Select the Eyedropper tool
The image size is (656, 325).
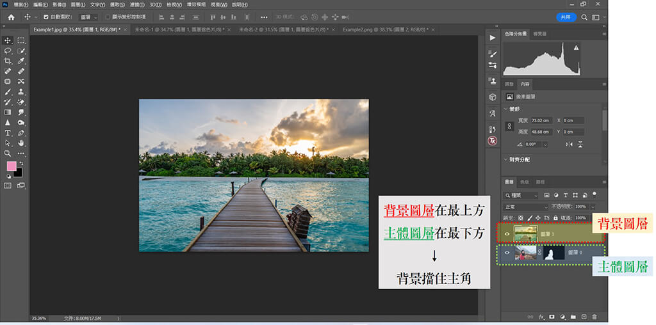[x=21, y=61]
